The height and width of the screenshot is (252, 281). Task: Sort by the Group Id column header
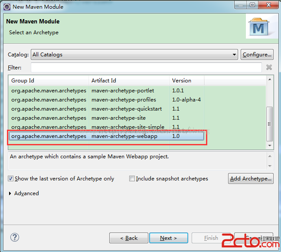click(49, 81)
